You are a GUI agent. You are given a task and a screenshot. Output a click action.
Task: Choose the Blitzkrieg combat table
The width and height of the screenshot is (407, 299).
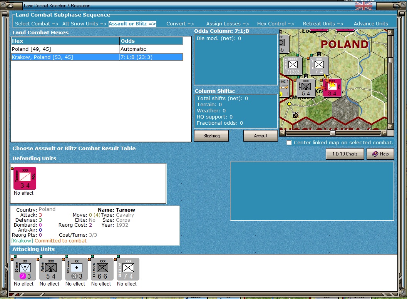pyautogui.click(x=211, y=135)
